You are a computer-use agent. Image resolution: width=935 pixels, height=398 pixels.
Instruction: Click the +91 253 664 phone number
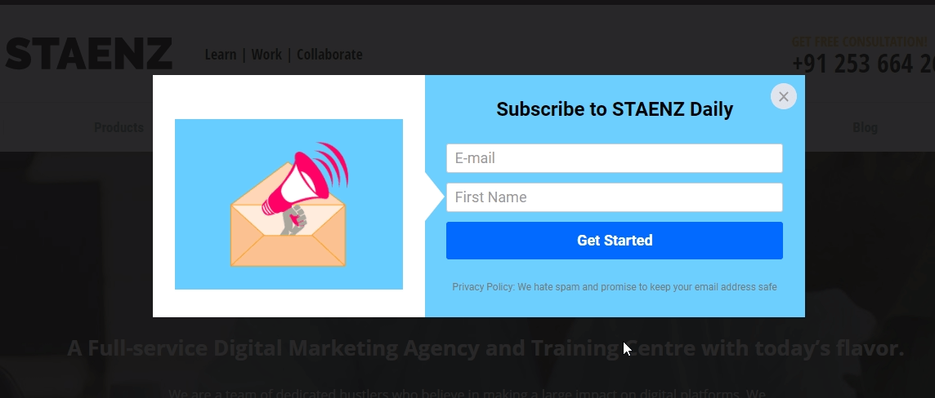[863, 64]
